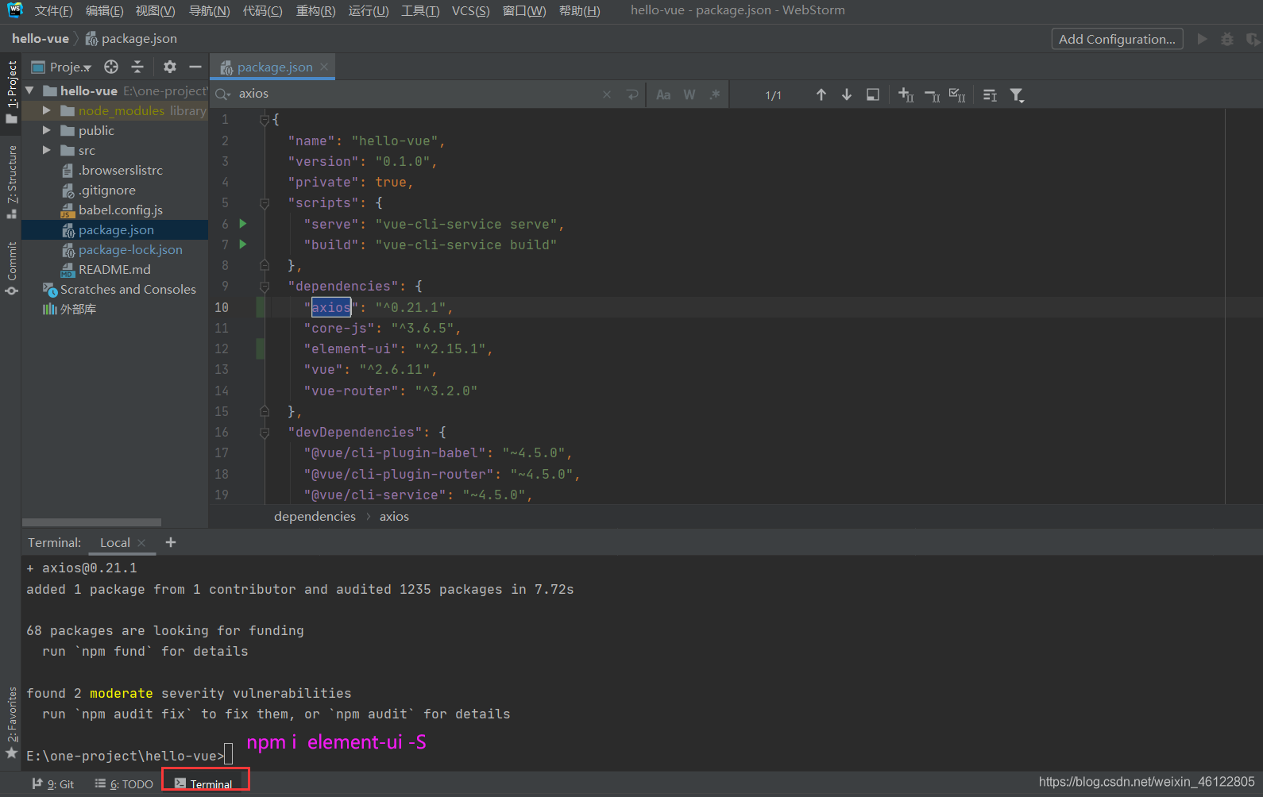Screen dimensions: 1263x797
Task: Open the Structure side panel
Action: coord(11,182)
